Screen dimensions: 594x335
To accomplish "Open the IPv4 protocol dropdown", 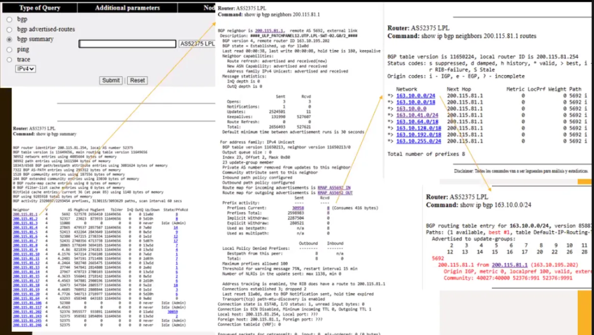I will [x=26, y=69].
